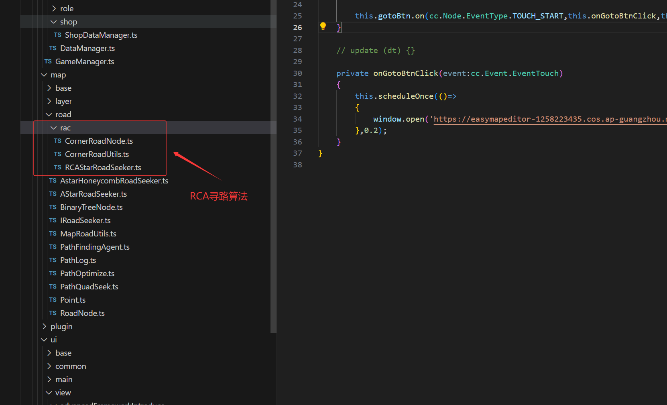Collapse the view folder

[x=49, y=393]
